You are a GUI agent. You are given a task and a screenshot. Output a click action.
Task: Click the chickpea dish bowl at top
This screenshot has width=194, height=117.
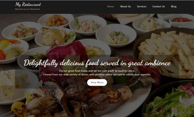coord(56,21)
